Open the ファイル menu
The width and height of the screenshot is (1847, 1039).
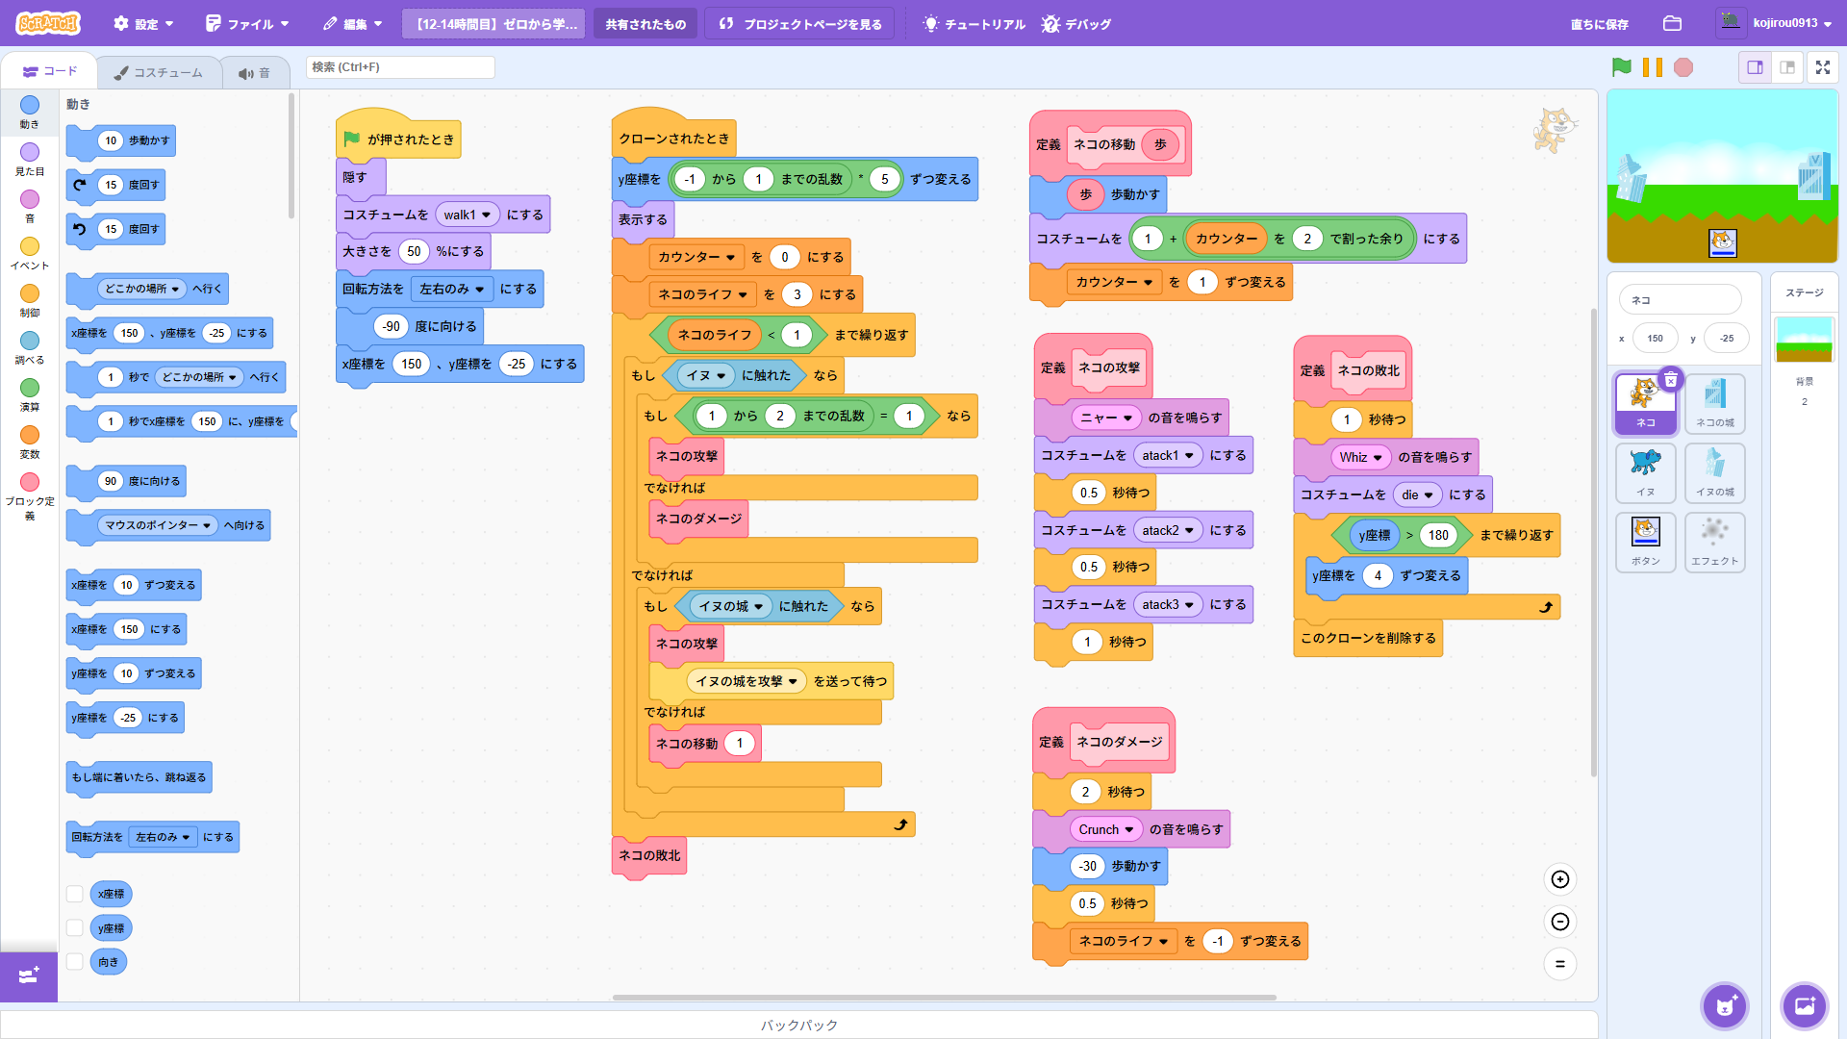247,23
